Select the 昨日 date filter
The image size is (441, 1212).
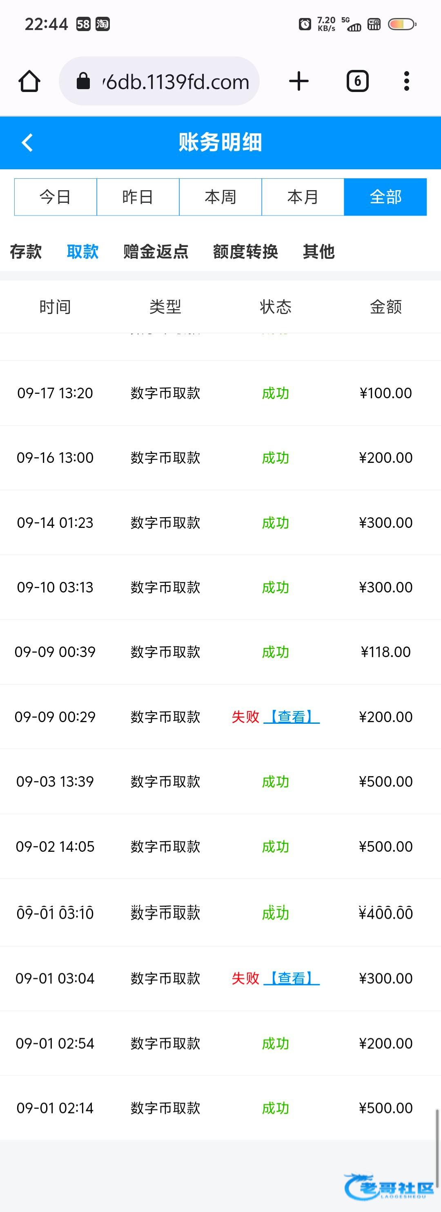[x=138, y=197]
